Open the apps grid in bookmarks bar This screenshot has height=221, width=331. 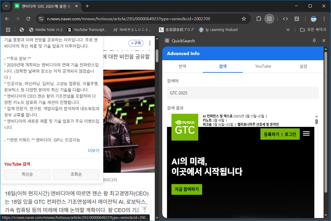click(x=8, y=30)
